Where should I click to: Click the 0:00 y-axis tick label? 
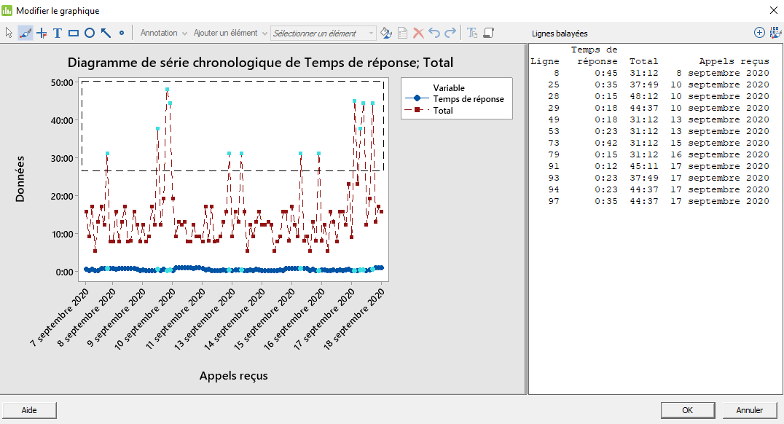[65, 272]
